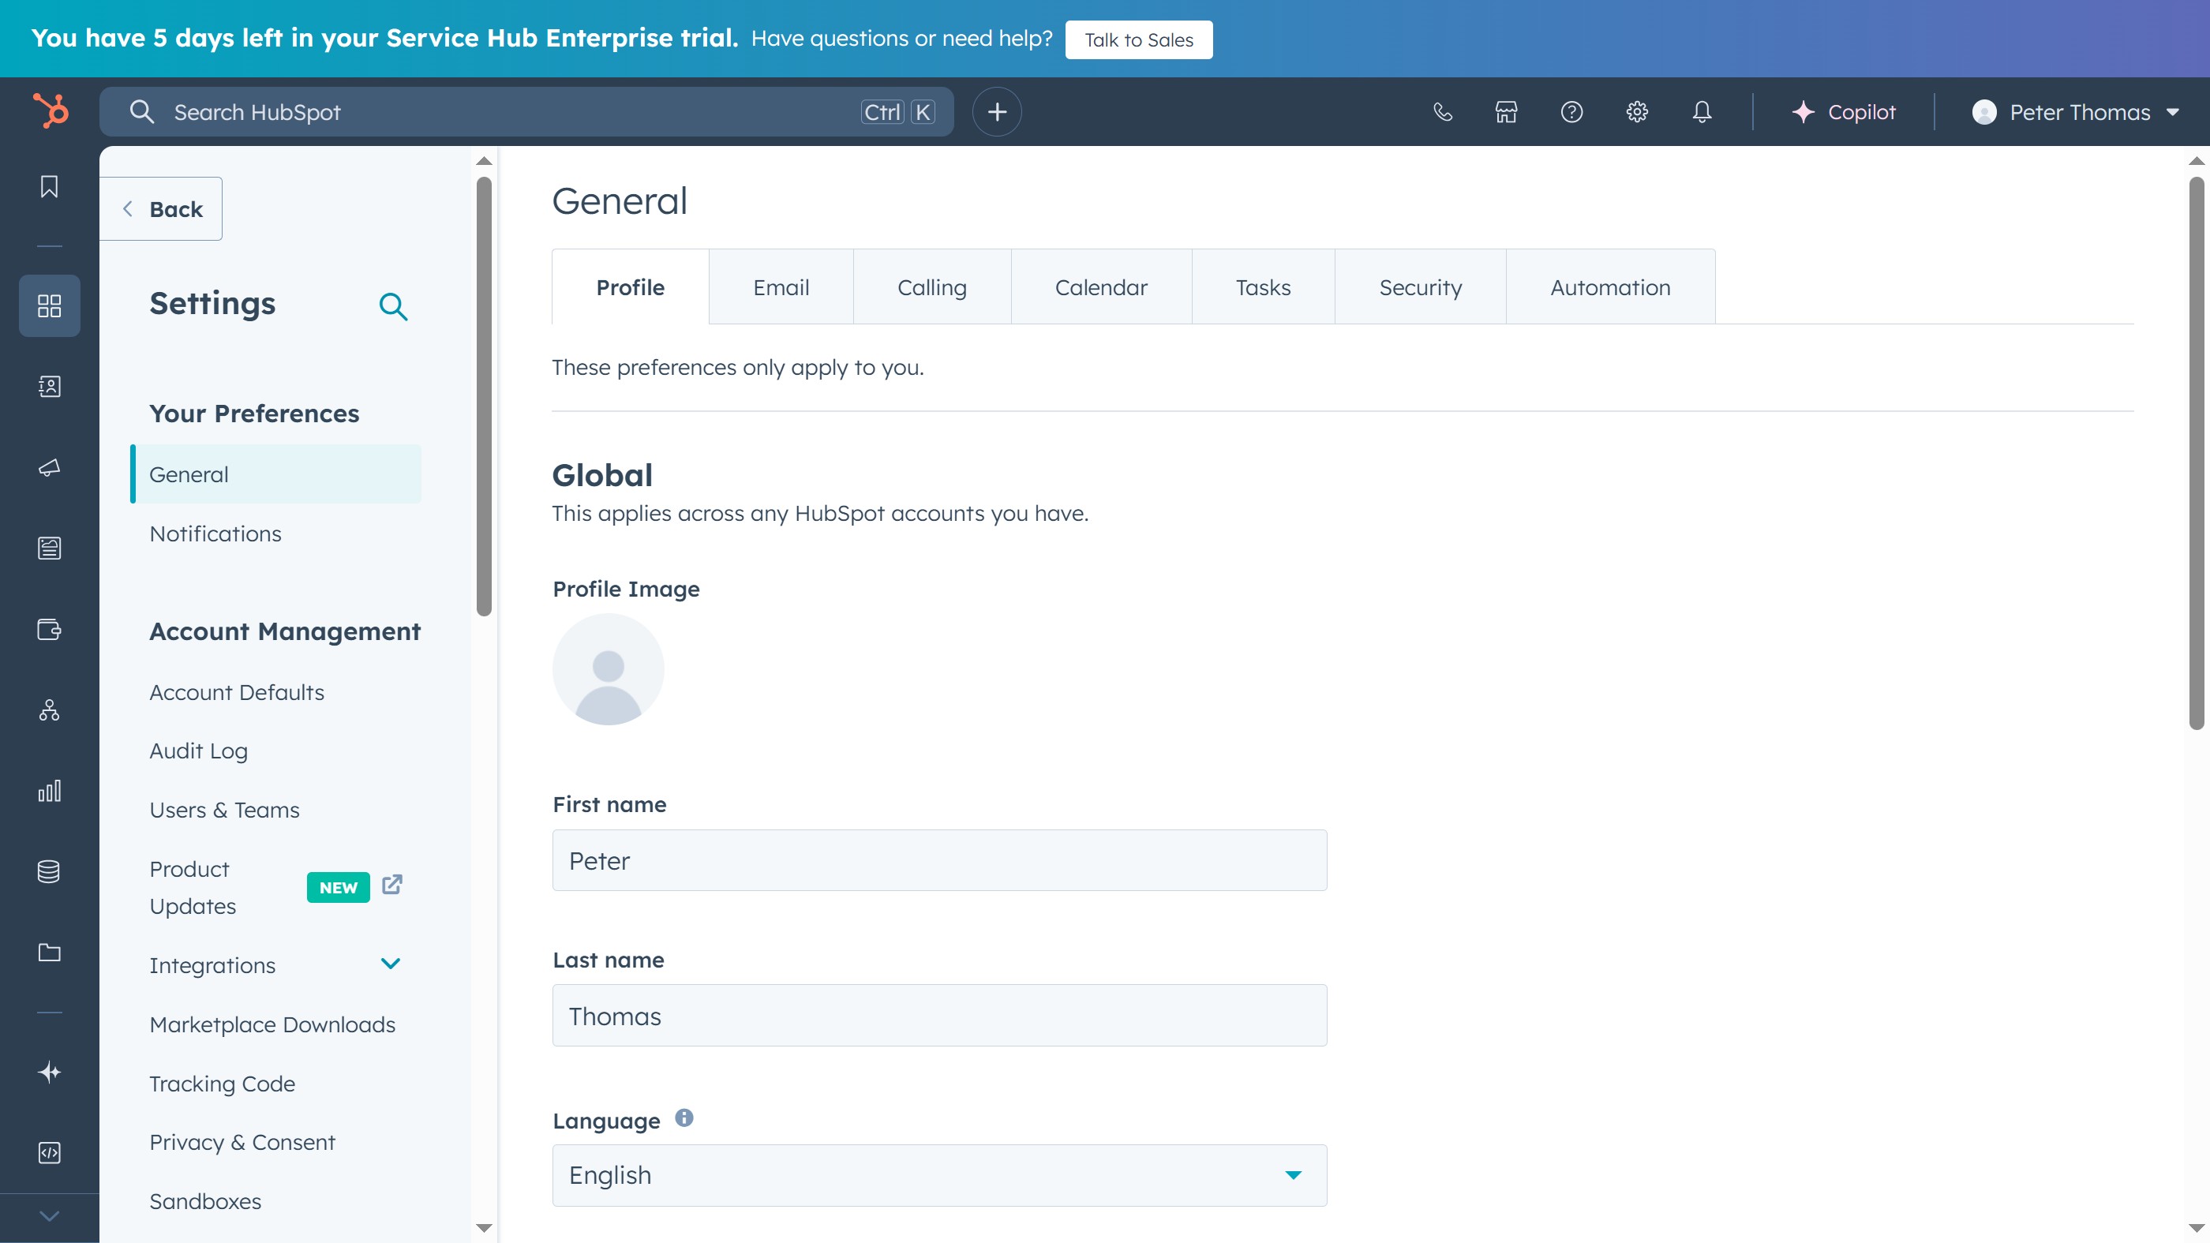This screenshot has height=1243, width=2210.
Task: Open the Reporting bar-chart icon
Action: (x=49, y=791)
